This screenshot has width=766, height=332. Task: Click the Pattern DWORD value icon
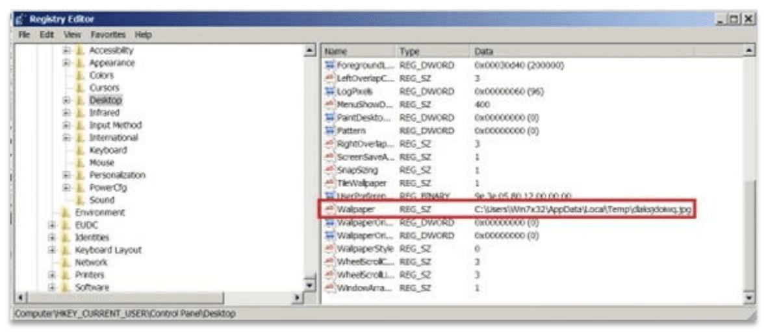330,131
